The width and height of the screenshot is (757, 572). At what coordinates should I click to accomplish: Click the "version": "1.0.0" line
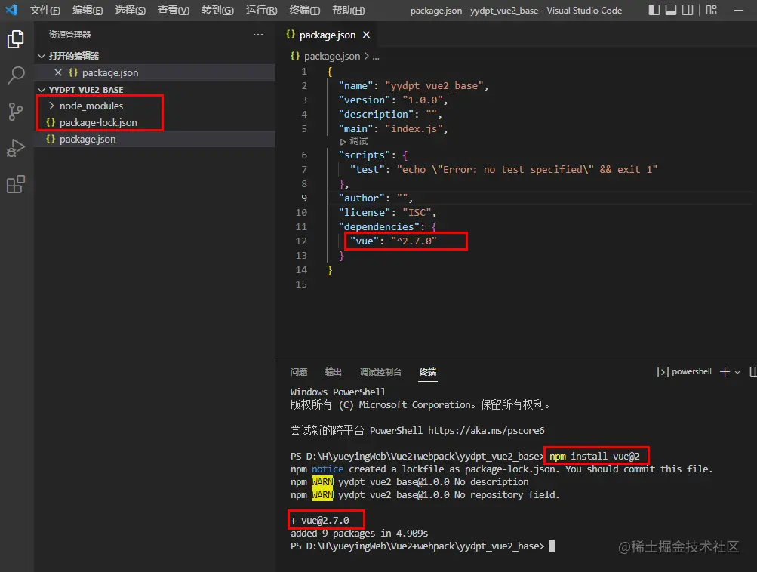coord(393,100)
